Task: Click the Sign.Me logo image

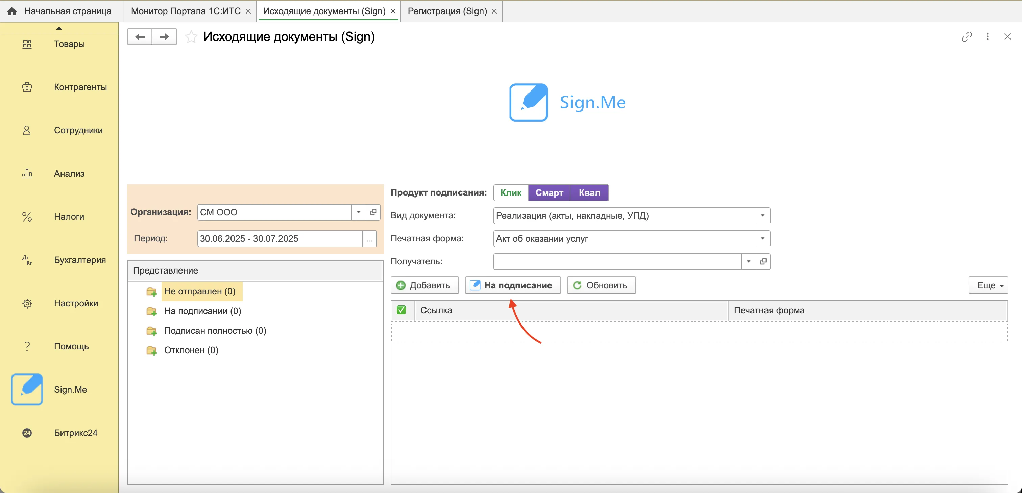Action: click(568, 102)
